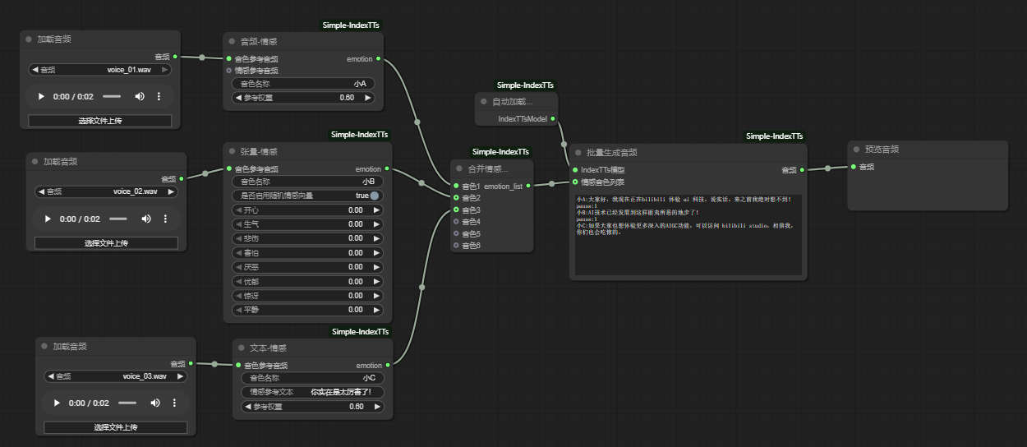The image size is (1027, 447).
Task: Click 选择文件上传 under voice_02.wav
Action: (x=106, y=243)
